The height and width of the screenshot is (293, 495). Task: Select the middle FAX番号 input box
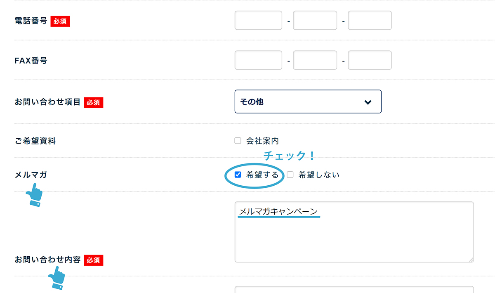coord(315,60)
